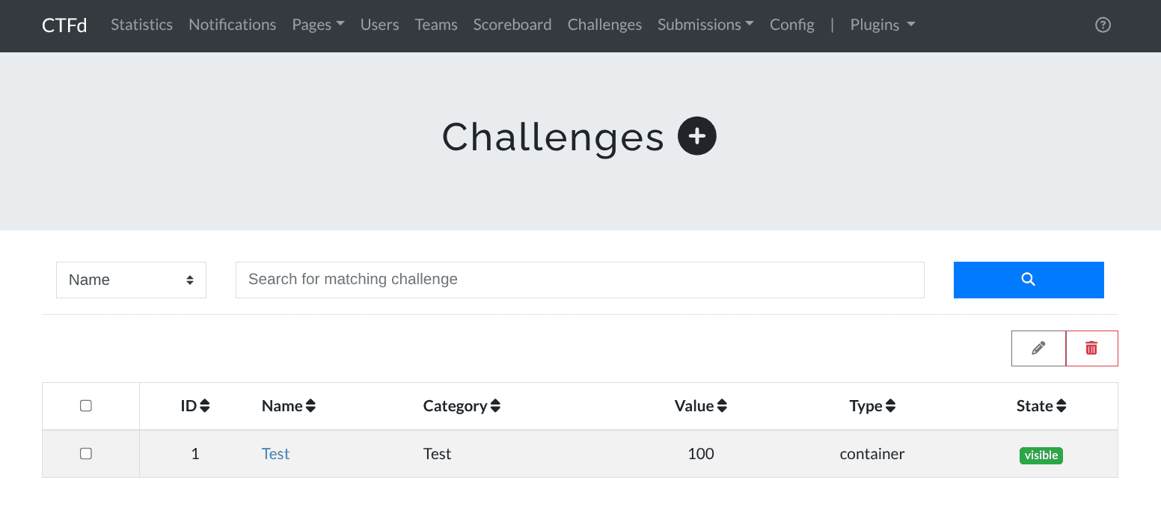Open the Name search field dropdown
The image size is (1161, 507).
pos(131,280)
